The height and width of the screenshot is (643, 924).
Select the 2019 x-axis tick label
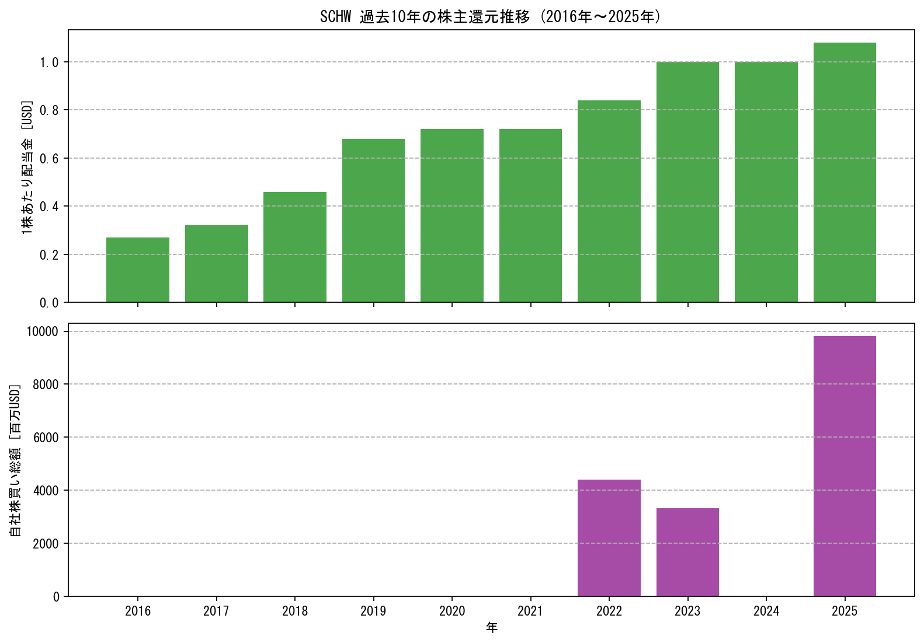click(373, 611)
